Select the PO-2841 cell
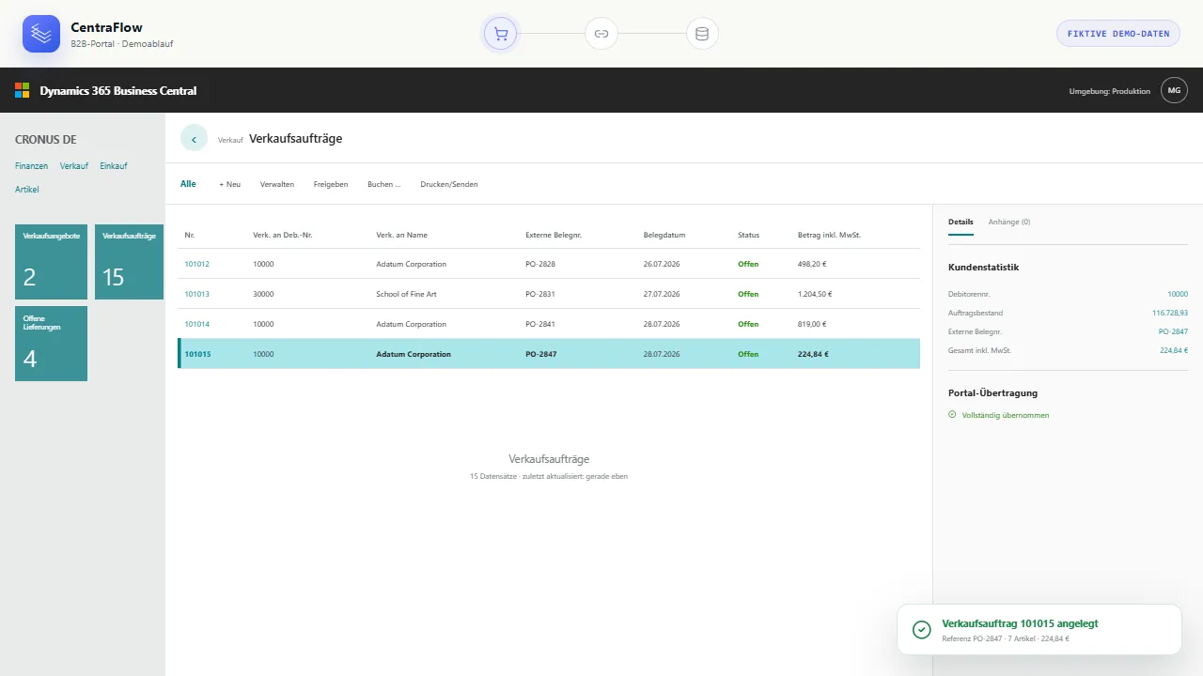Viewport: 1203px width, 676px height. pyautogui.click(x=540, y=324)
